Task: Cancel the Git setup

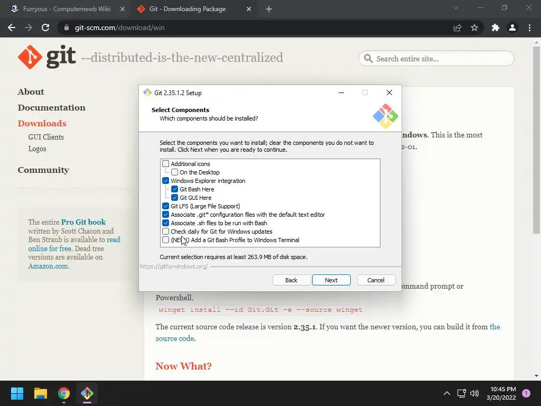Action: 376,280
